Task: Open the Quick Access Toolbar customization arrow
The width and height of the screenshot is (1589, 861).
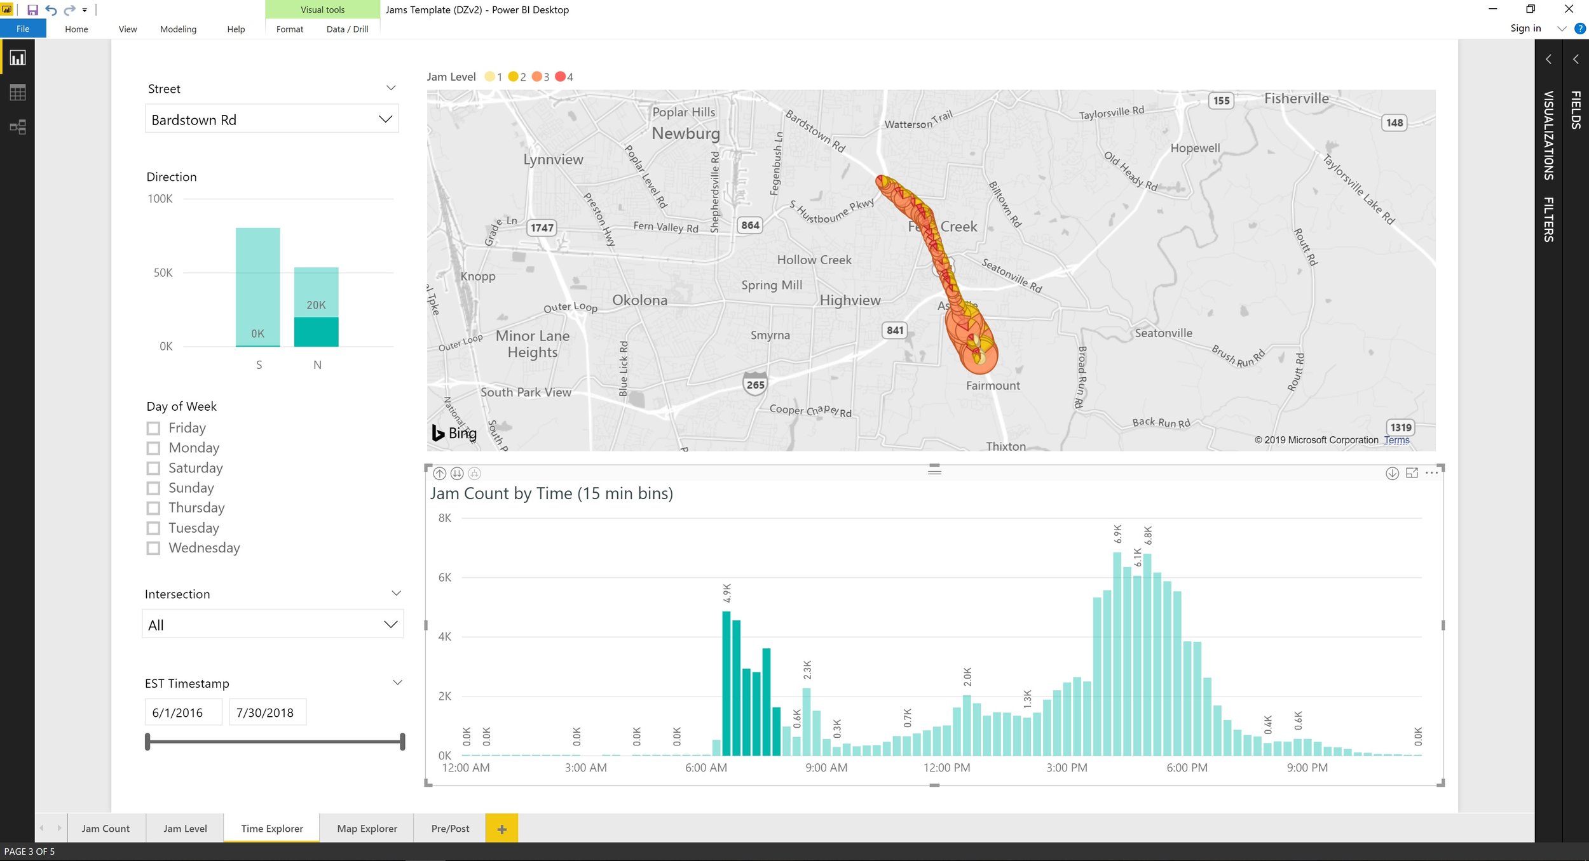Action: (x=85, y=10)
